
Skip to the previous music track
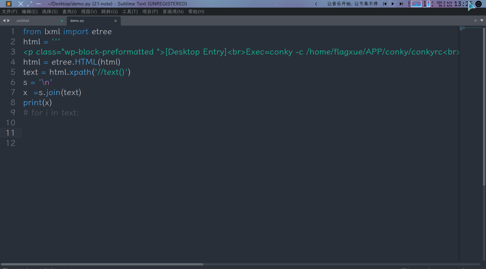[385, 4]
